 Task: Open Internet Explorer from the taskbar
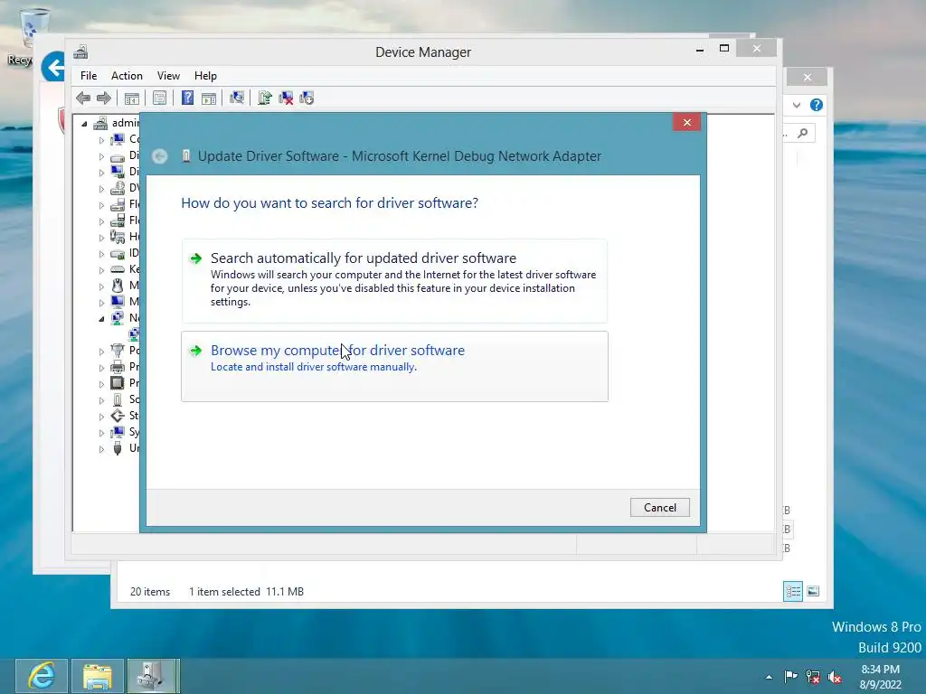click(x=42, y=676)
